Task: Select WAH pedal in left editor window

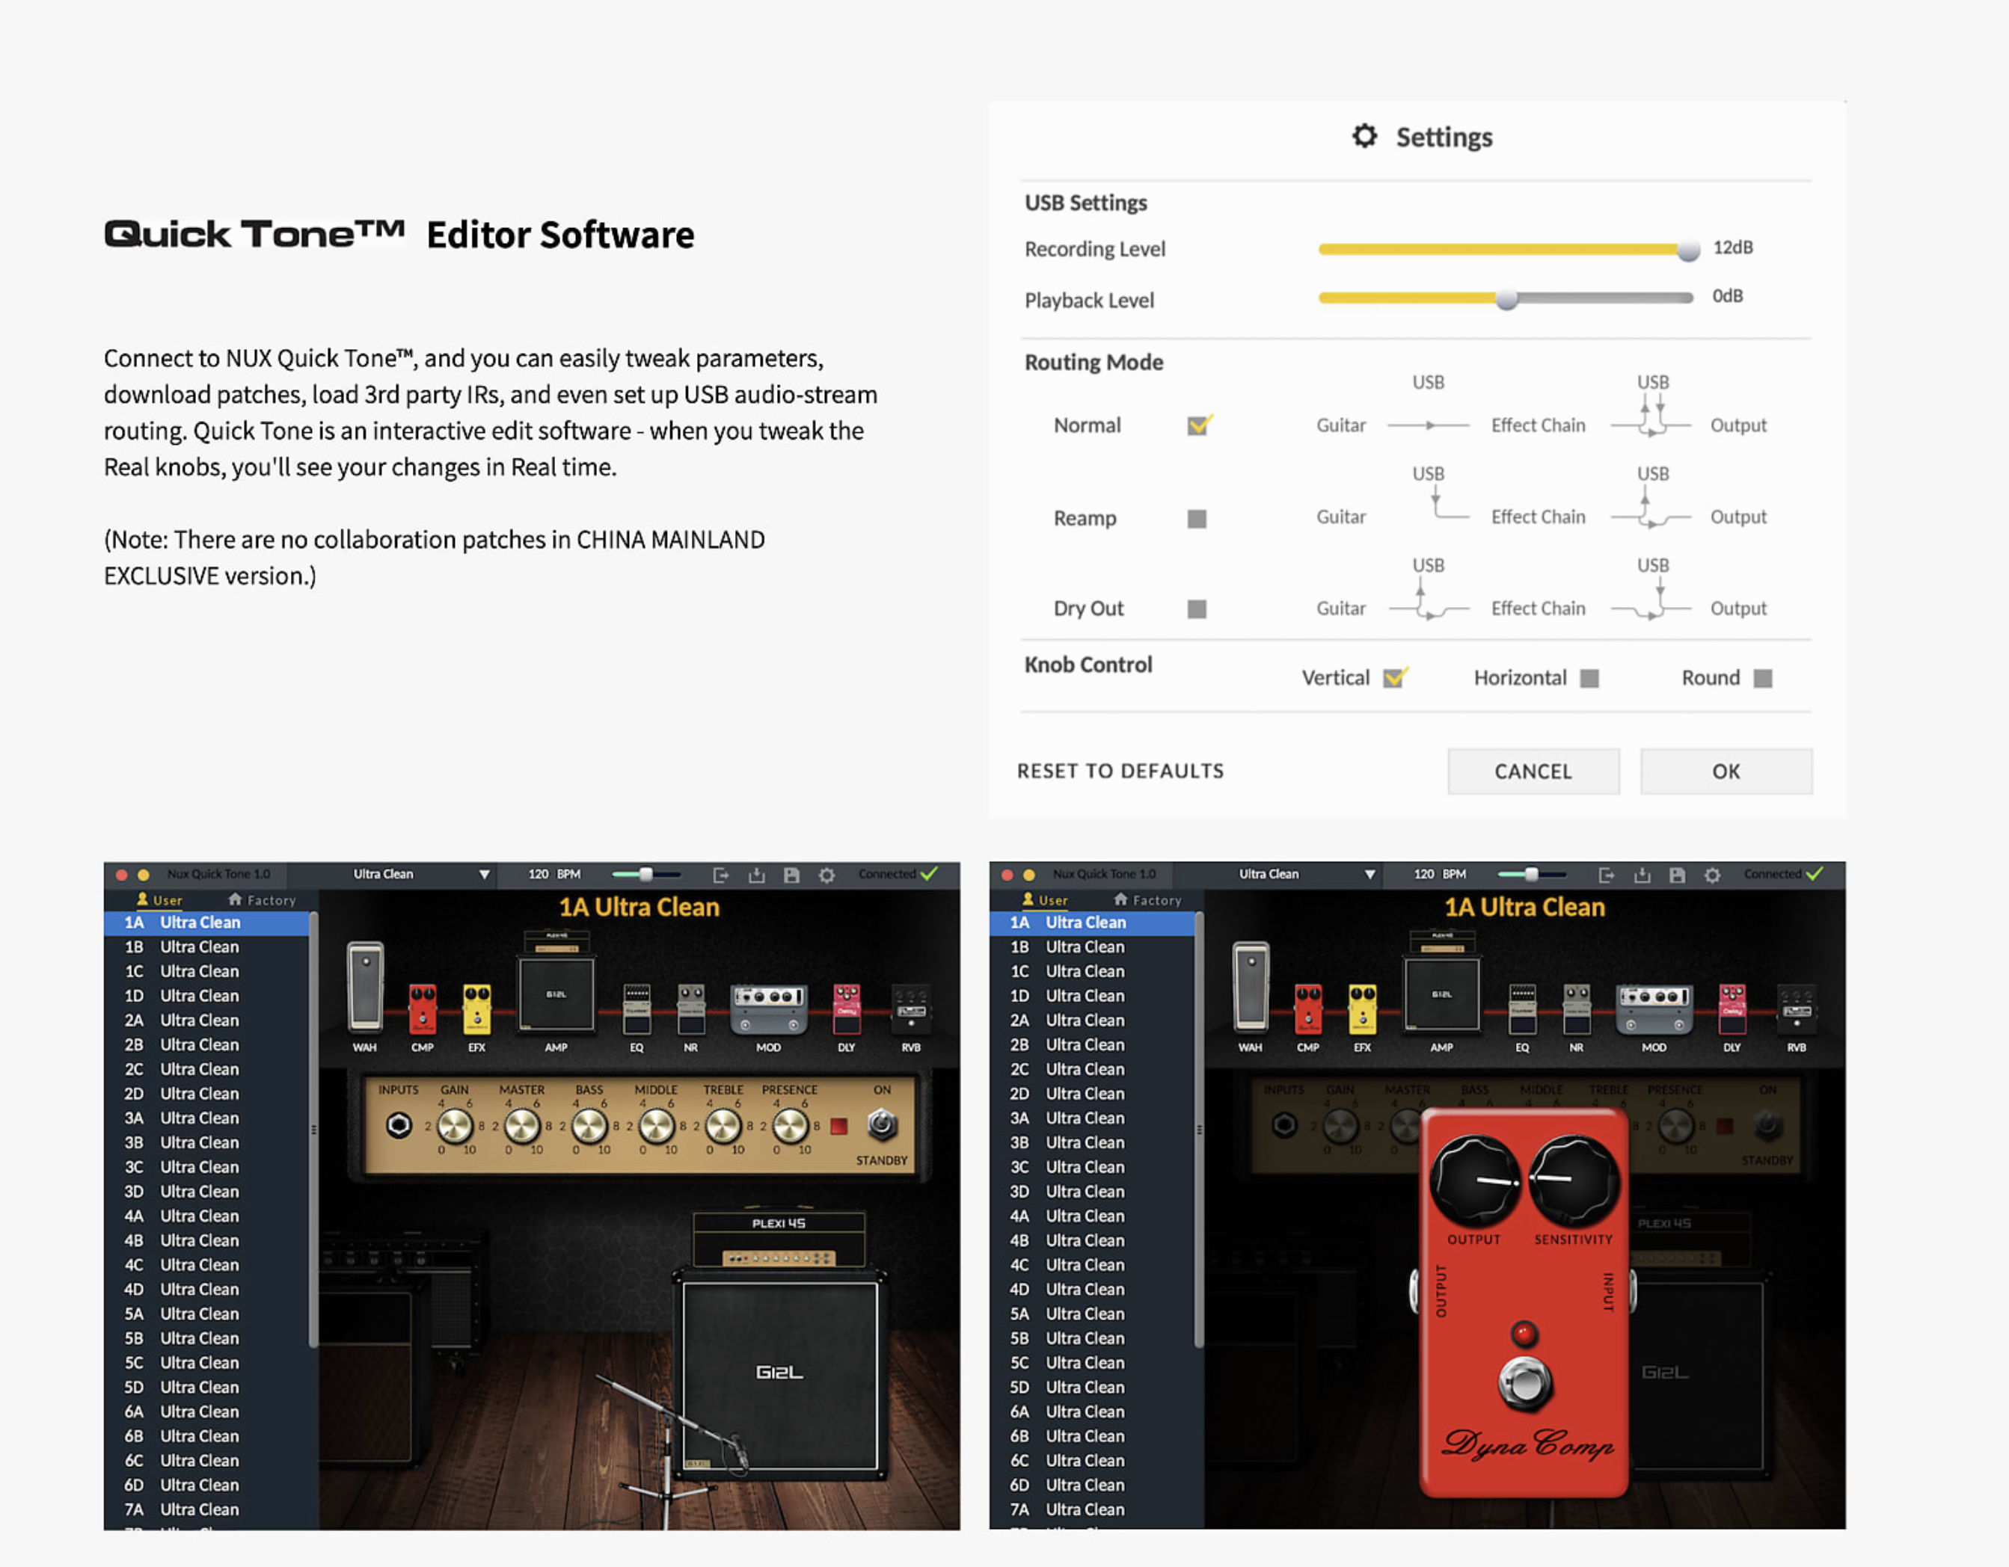Action: coord(365,986)
